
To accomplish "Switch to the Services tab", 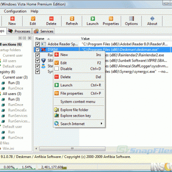I will click(43, 31).
